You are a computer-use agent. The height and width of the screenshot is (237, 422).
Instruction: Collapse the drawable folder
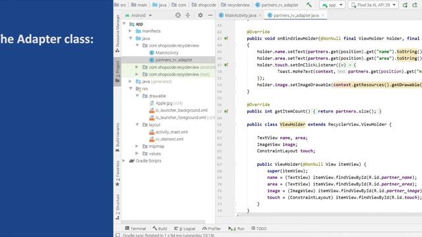(x=137, y=95)
